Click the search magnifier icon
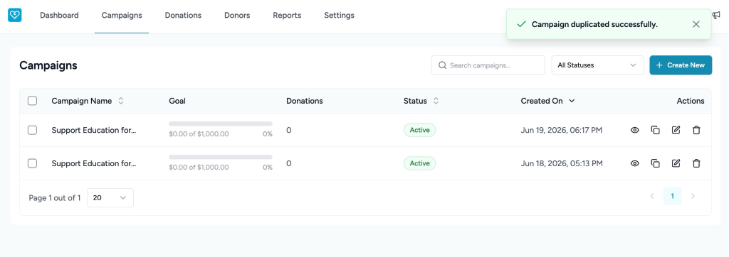 pyautogui.click(x=443, y=65)
